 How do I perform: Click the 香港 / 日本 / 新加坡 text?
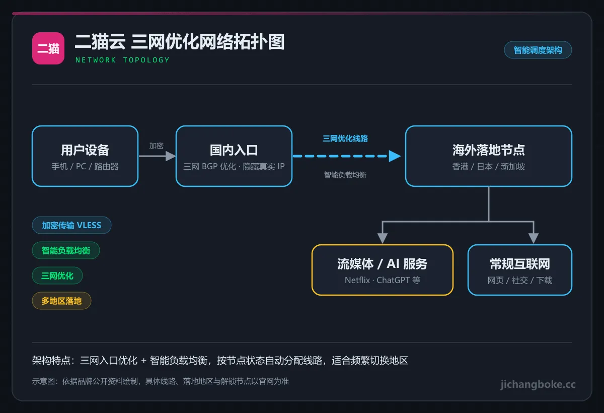pos(489,166)
